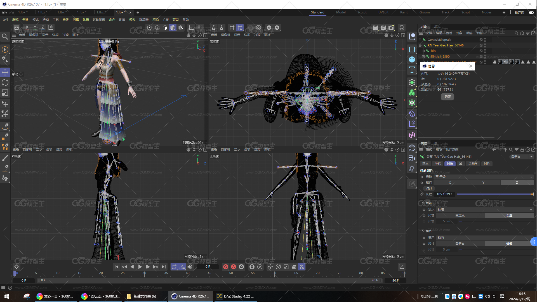Open the 骨骼 显示 标准 dropdown
This screenshot has width=537, height=302.
point(485,209)
